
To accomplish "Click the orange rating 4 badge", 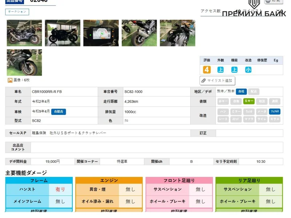I will click(207, 70).
